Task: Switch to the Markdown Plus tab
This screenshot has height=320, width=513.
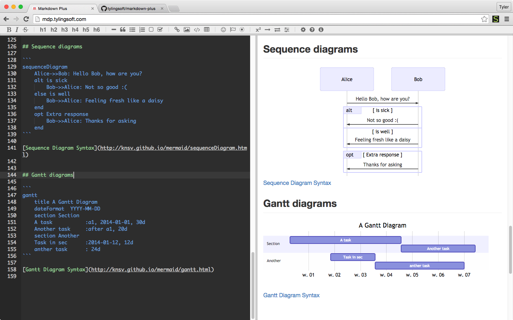Action: [x=62, y=9]
